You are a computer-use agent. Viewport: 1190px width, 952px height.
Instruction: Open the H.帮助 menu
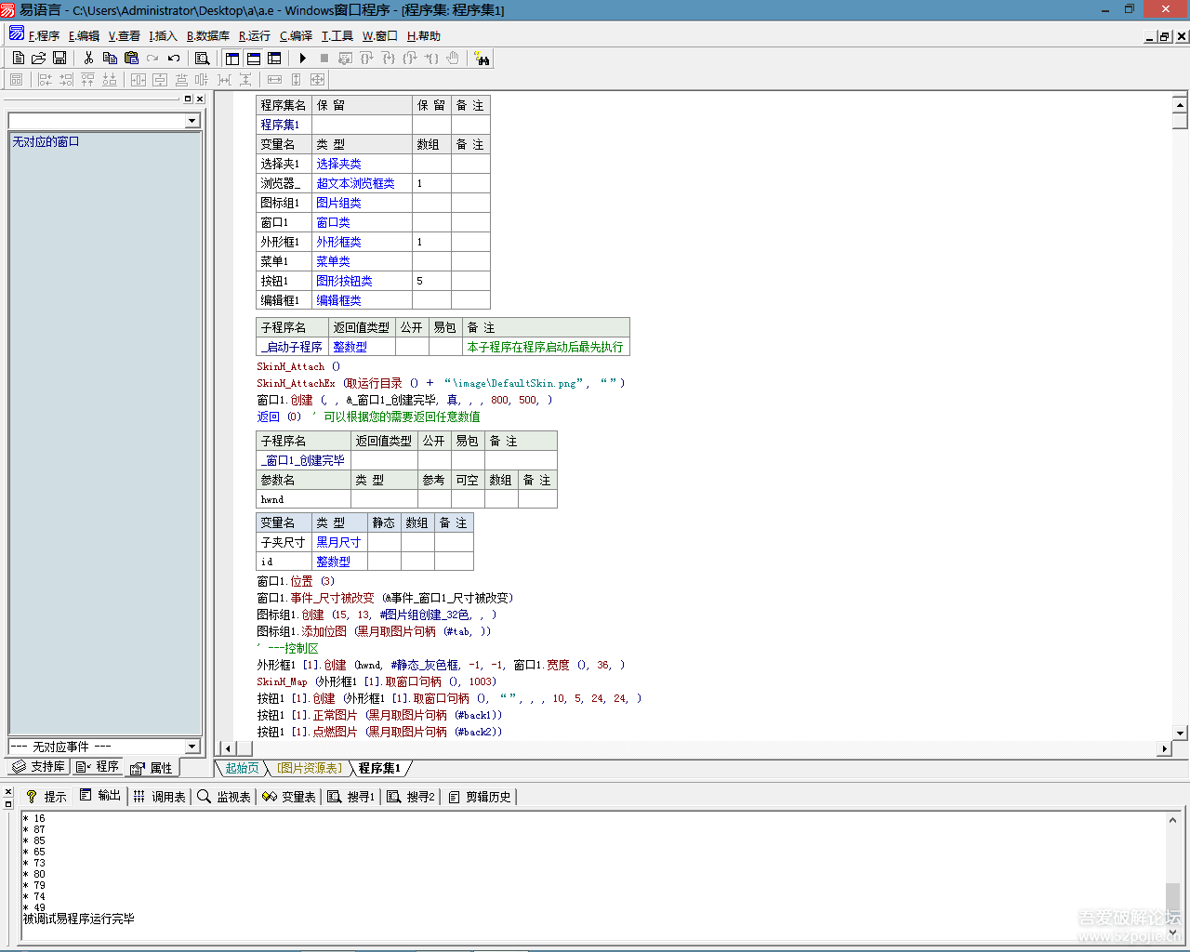pos(423,36)
